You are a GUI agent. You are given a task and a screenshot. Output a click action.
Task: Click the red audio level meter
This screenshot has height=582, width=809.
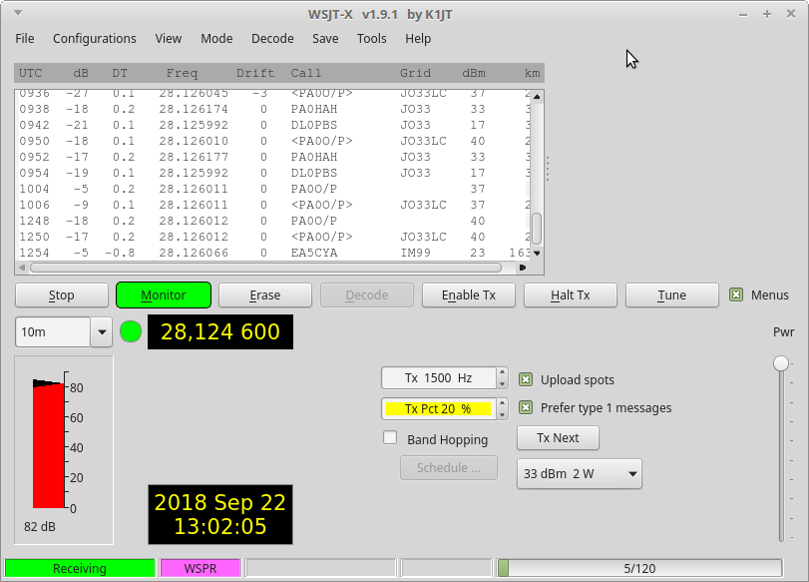point(48,445)
